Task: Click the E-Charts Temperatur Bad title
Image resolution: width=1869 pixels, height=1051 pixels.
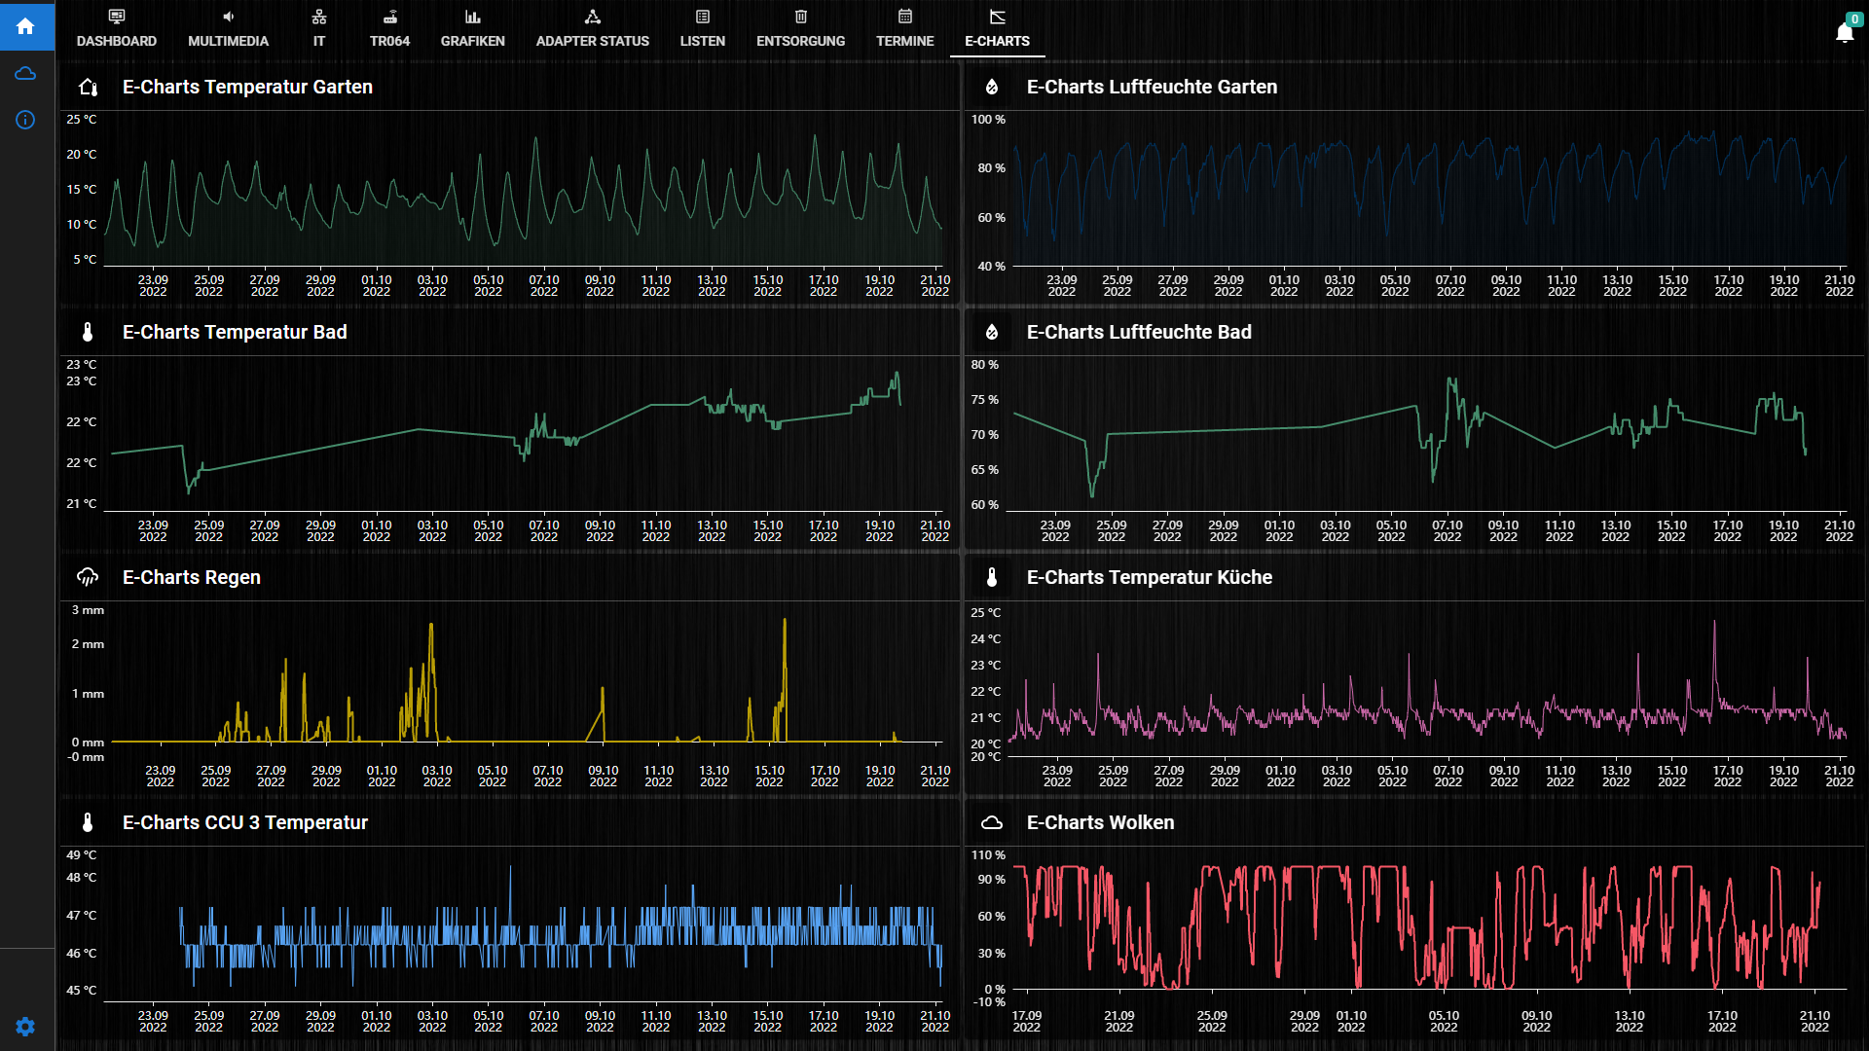Action: coord(235,332)
